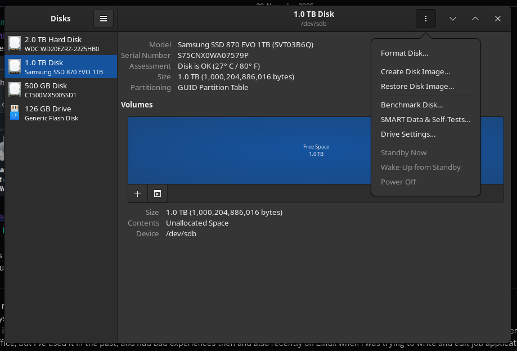Click the down chevron in the title bar
This screenshot has width=517, height=351.
[452, 18]
